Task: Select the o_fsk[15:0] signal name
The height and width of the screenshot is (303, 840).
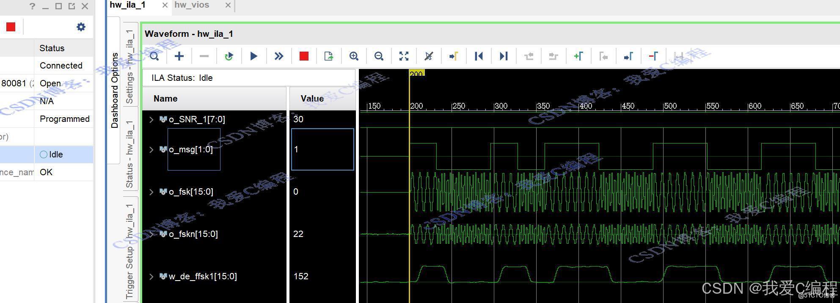Action: pos(191,192)
